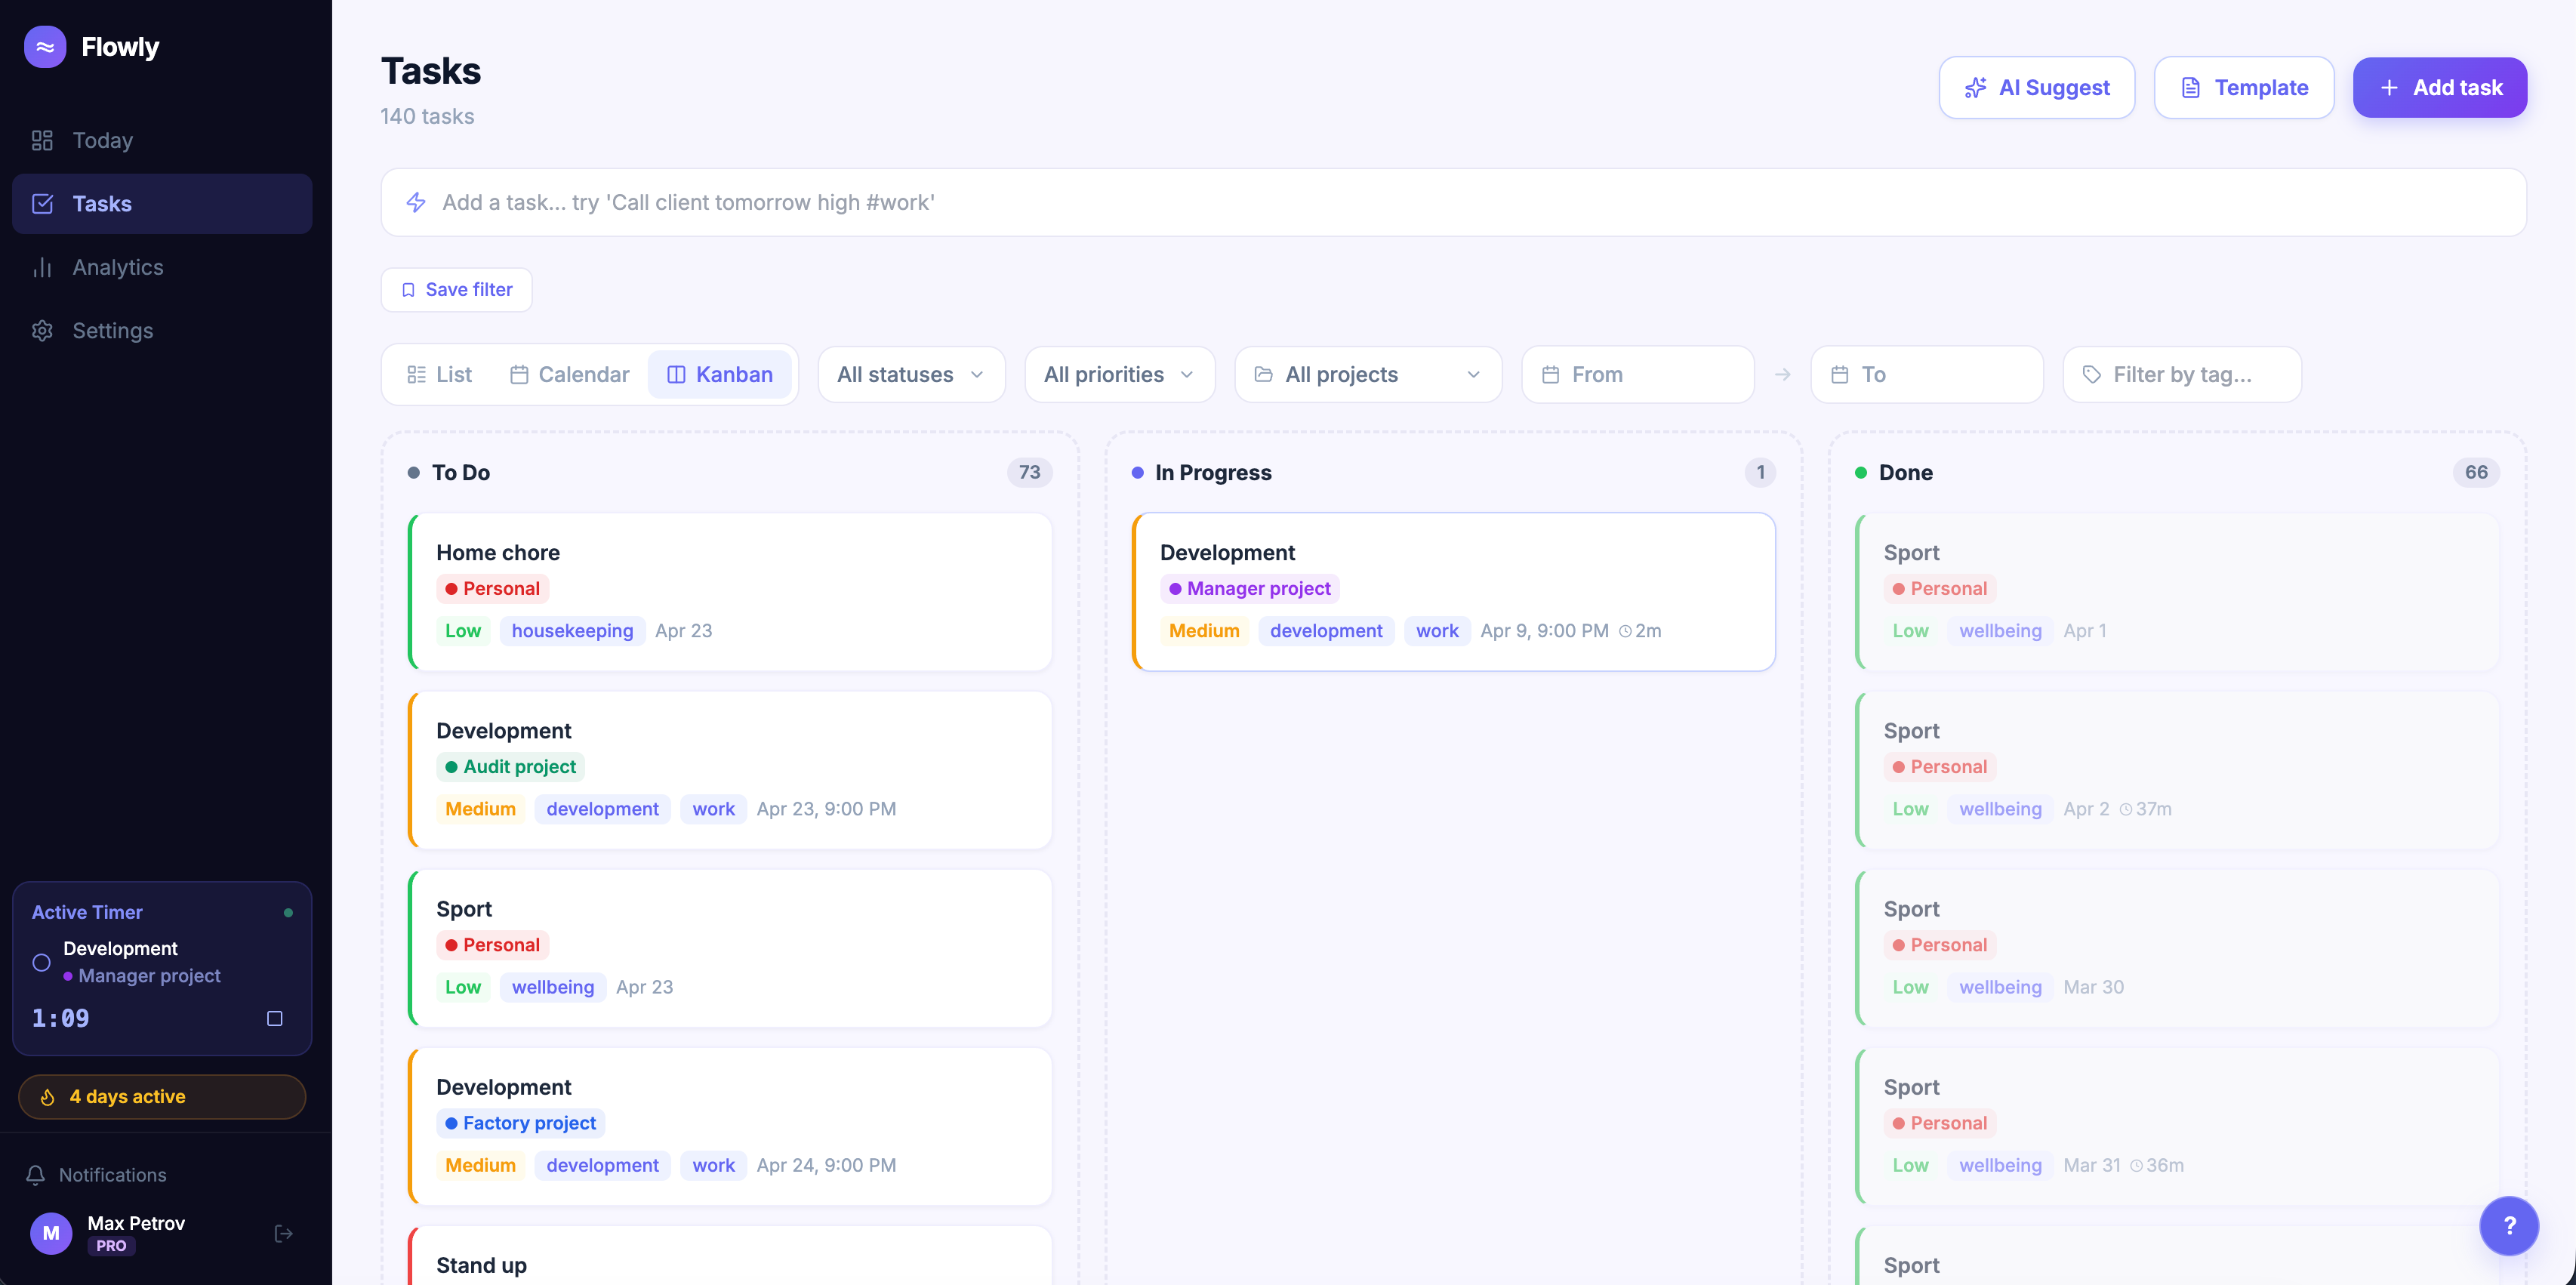Screen dimensions: 2576x1285
Task: Click the Flowly logo icon
Action: pyautogui.click(x=45, y=47)
